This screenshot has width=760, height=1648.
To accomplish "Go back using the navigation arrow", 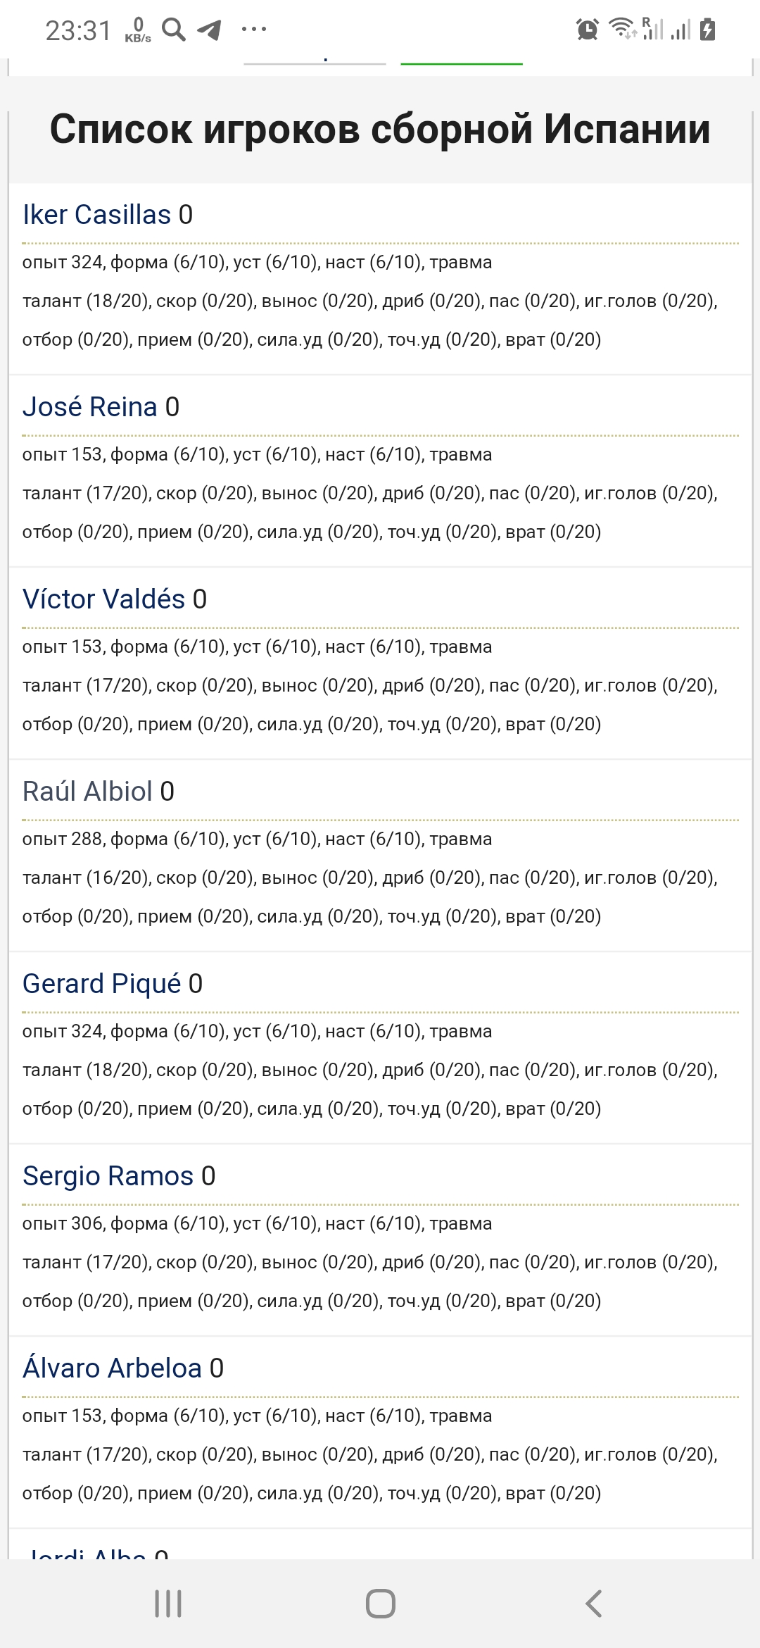I will (x=593, y=1604).
